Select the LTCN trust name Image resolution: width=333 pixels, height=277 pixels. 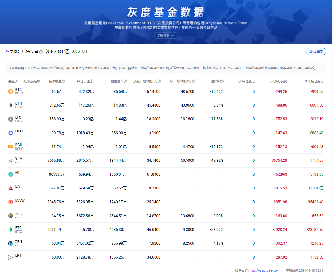(x=19, y=121)
